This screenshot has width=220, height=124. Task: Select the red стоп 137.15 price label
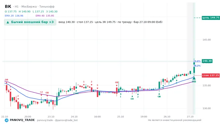tap(211, 75)
